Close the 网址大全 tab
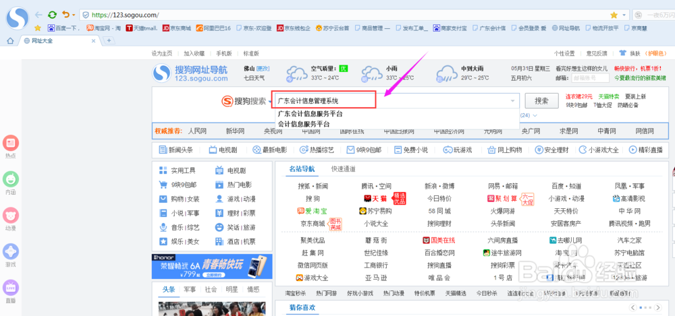The image size is (675, 316). [x=93, y=41]
